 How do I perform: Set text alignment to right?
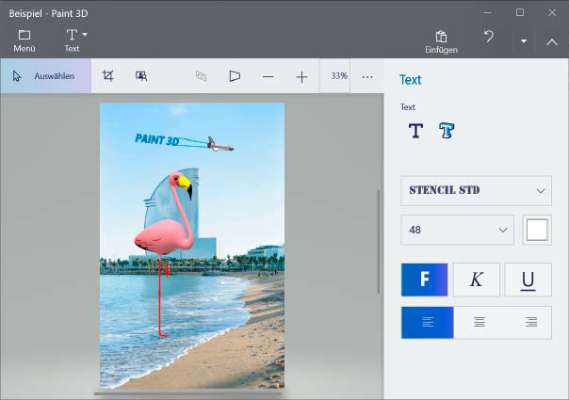(x=531, y=323)
